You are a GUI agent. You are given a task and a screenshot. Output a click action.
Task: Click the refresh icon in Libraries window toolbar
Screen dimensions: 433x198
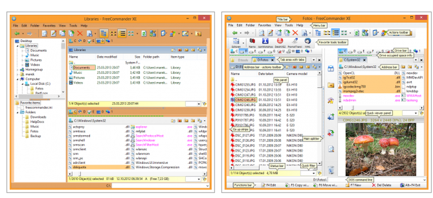[x=144, y=33]
